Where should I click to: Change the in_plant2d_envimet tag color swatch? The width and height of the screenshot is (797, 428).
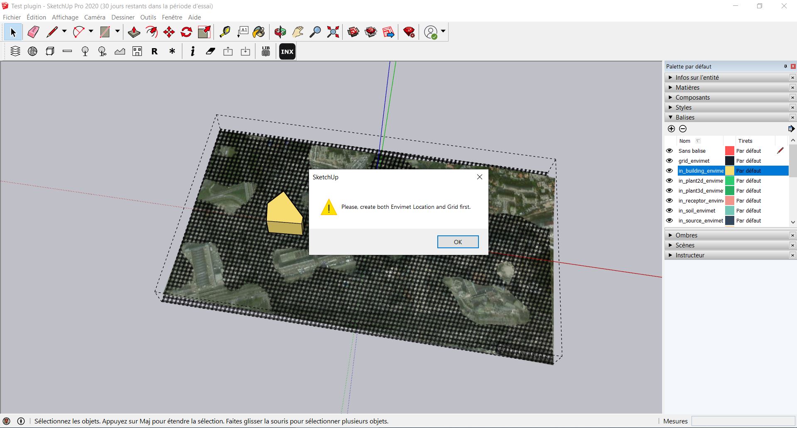point(730,181)
